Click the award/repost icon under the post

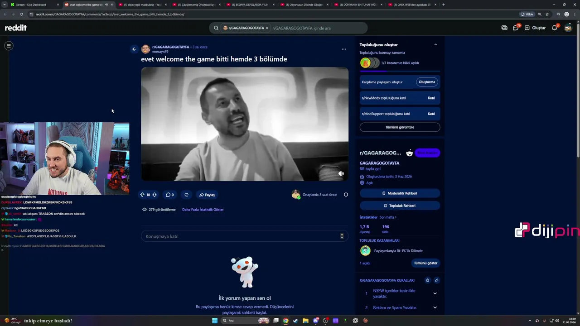186,195
